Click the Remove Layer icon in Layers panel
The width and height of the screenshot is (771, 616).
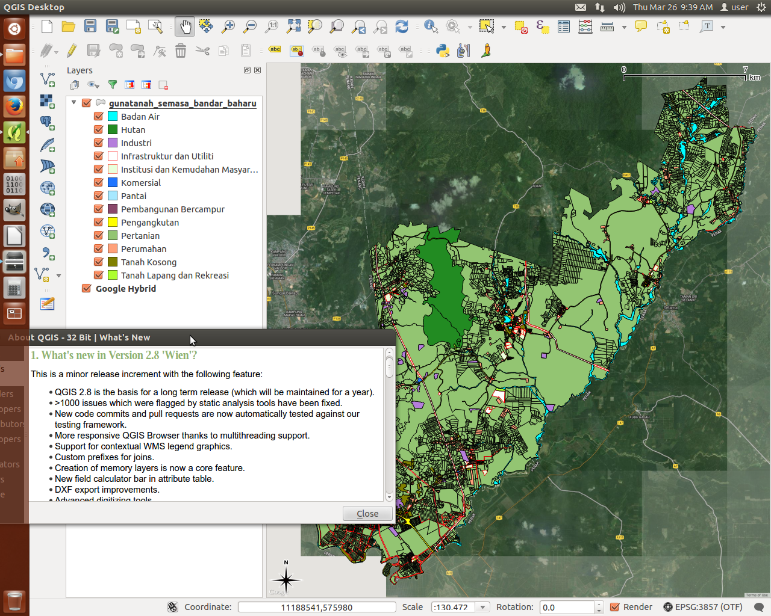(163, 85)
